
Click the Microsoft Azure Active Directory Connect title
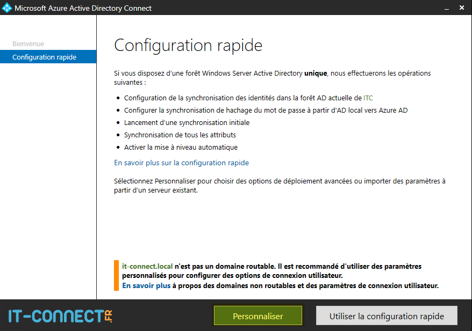click(83, 8)
